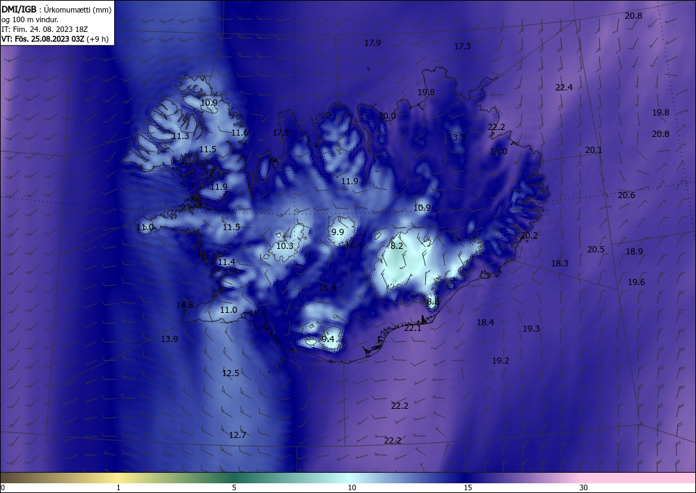Viewport: 696px width, 493px height.
Task: Select the 19.2 value label
Action: point(500,360)
